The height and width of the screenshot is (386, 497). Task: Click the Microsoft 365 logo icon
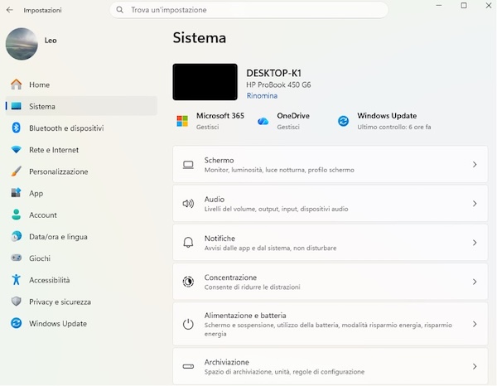[x=182, y=121]
